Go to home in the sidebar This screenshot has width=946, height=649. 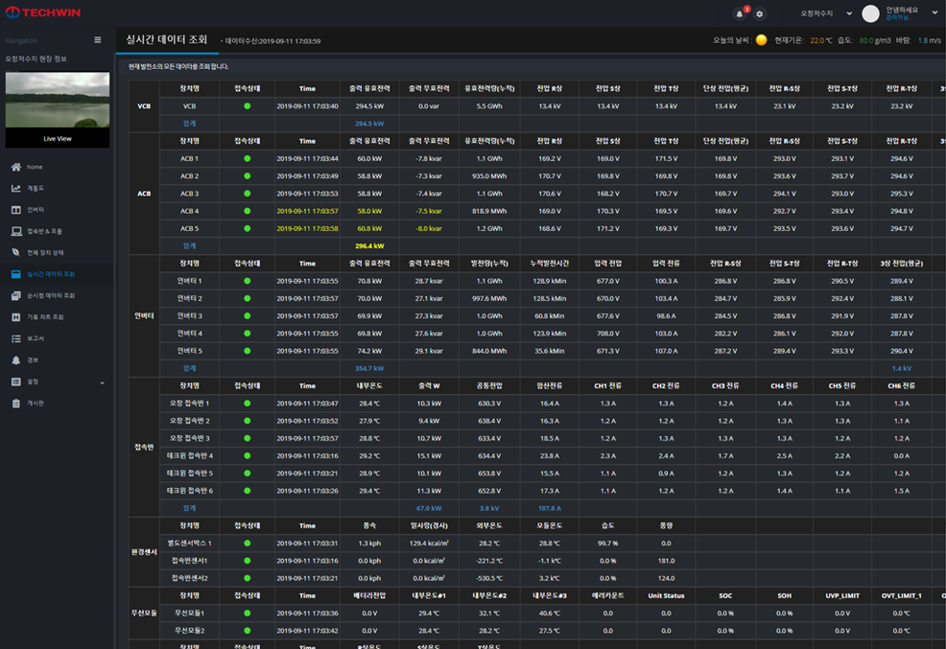[34, 167]
